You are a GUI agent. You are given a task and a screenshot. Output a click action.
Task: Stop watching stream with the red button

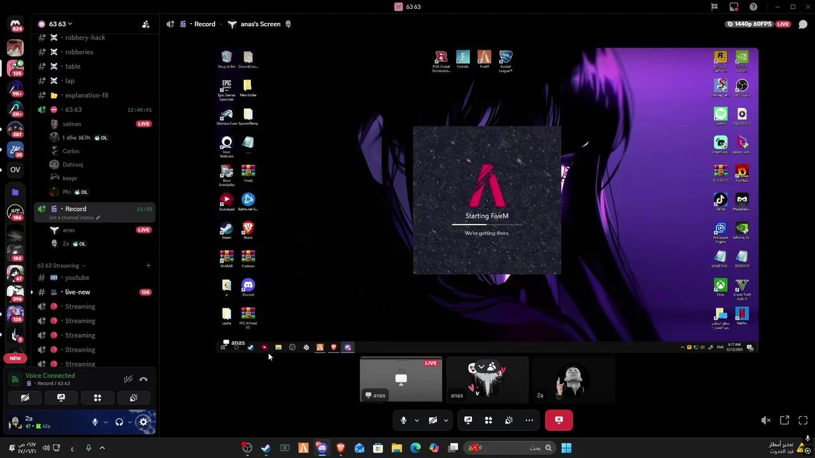(559, 420)
